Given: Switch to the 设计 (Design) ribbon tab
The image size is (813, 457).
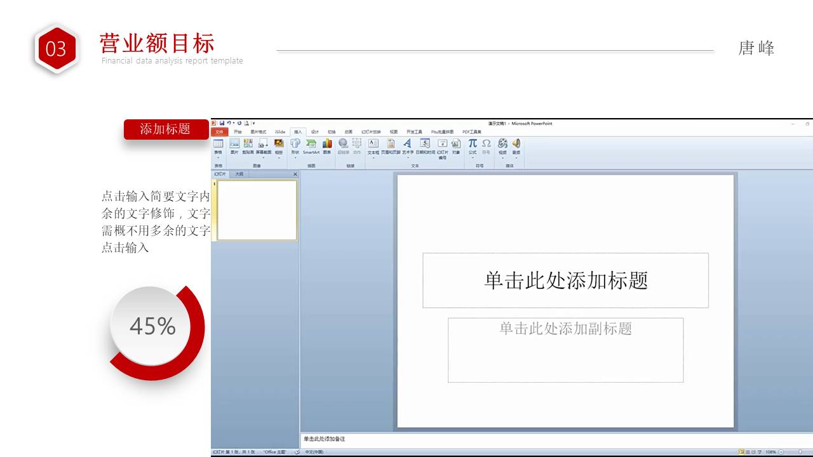Looking at the screenshot, I should tap(314, 132).
